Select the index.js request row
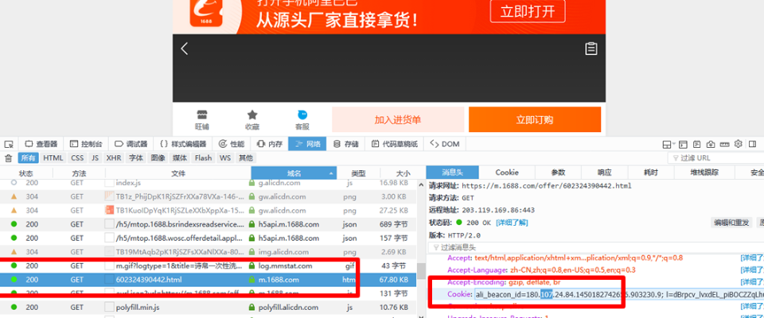Image resolution: width=764 pixels, height=318 pixels. 208,183
